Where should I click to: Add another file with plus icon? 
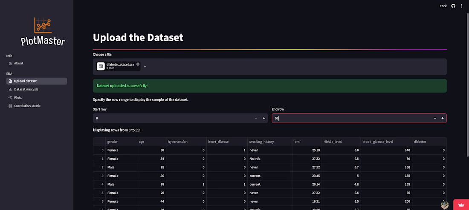point(145,66)
